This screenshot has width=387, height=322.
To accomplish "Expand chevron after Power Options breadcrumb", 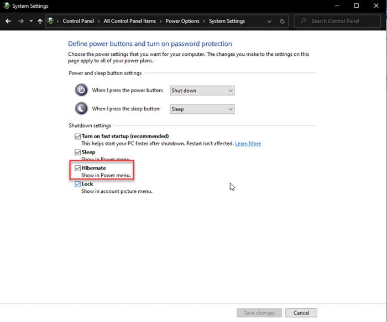I will [x=204, y=21].
